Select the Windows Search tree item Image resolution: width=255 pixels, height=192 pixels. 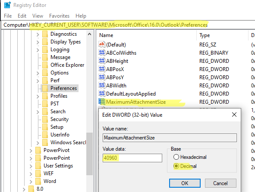coord(68,142)
